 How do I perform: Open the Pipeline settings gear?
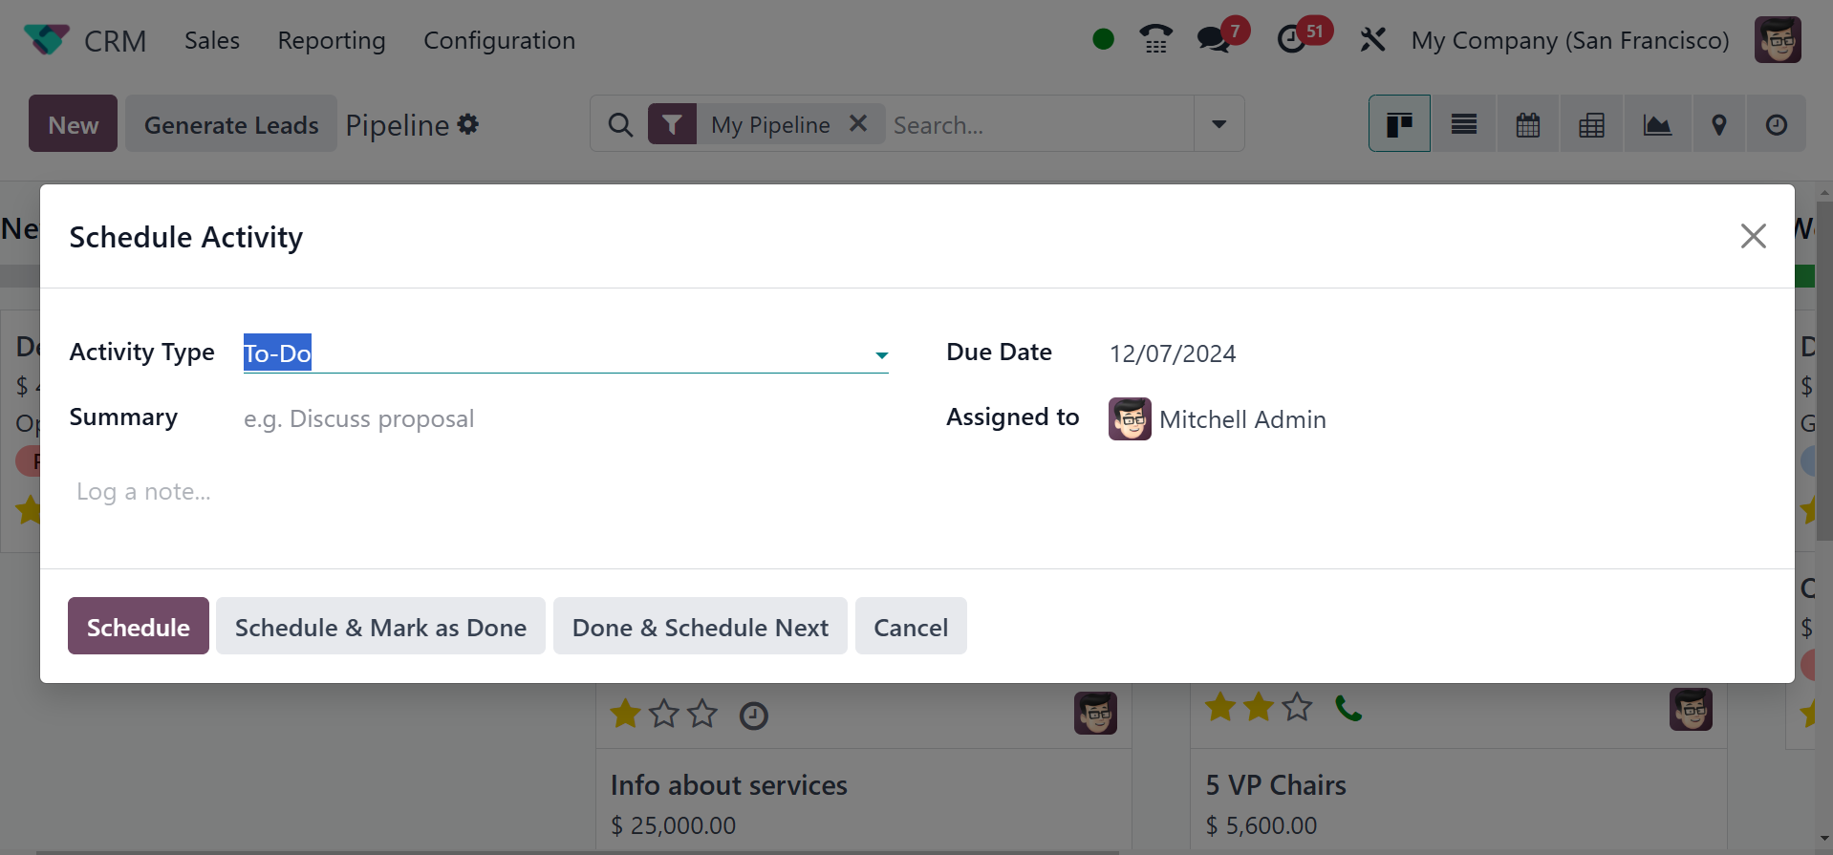pos(468,124)
